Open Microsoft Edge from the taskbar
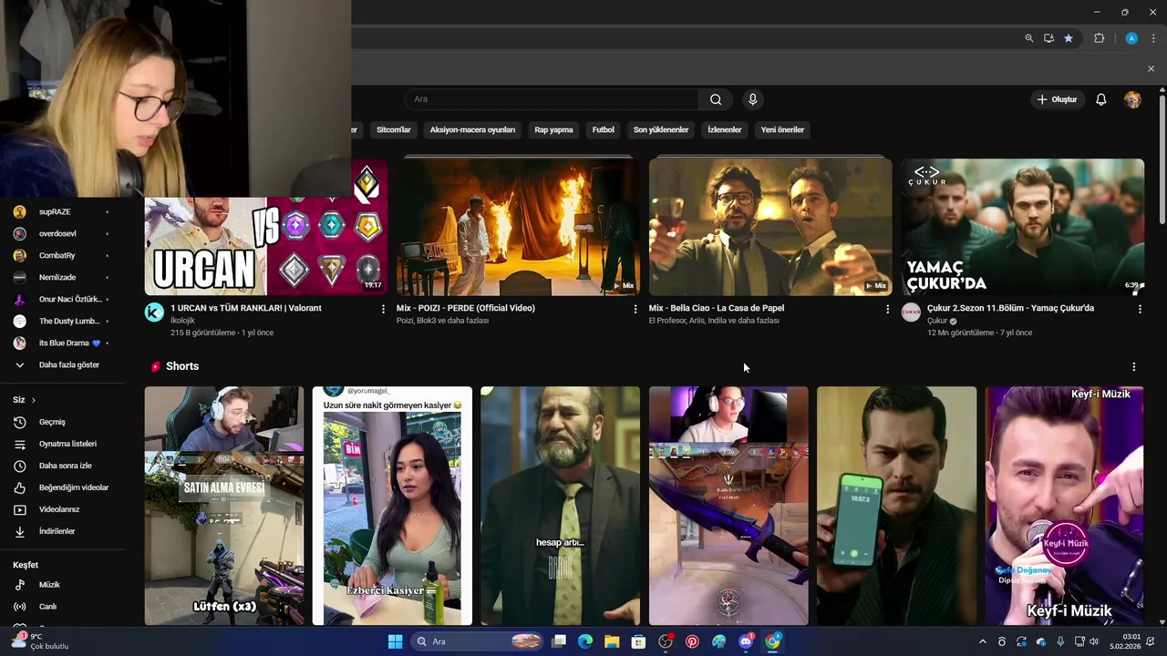Screen dimensions: 1167x656 pos(585,641)
